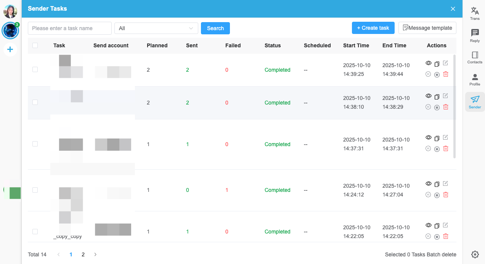The image size is (485, 264).
Task: Switch to page 2 of tasks
Action: click(83, 254)
